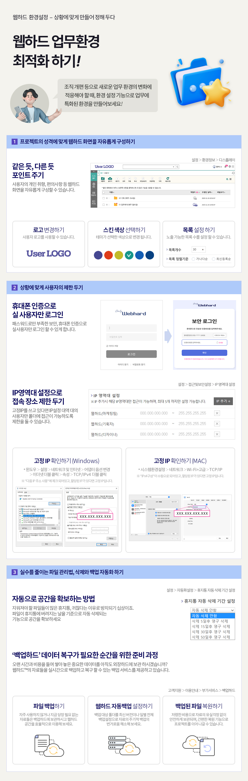Select the 폴더 sidebar icon
Image resolution: width=248 pixels, height=781 pixels.
(x=94, y=177)
